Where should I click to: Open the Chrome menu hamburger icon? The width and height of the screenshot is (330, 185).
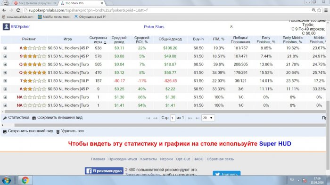[326, 10]
